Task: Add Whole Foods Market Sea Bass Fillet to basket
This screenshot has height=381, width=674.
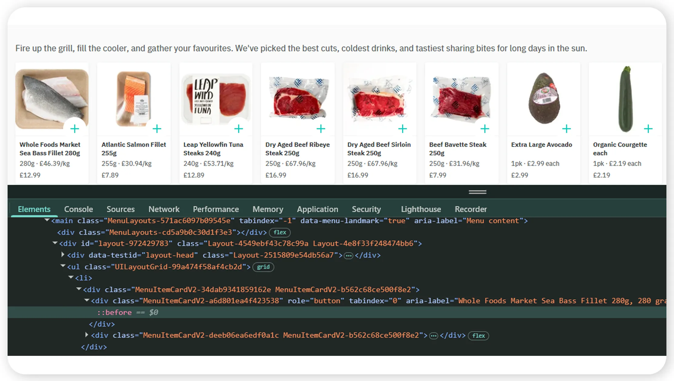Action: tap(75, 129)
